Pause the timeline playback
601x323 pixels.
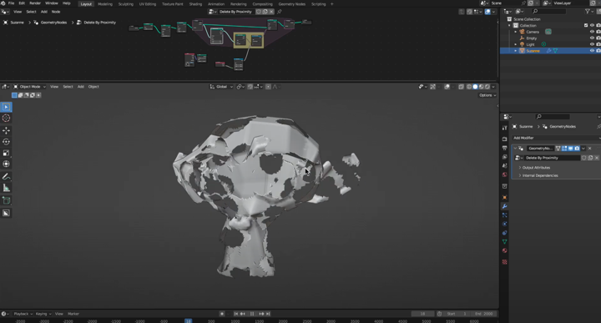tap(252, 314)
